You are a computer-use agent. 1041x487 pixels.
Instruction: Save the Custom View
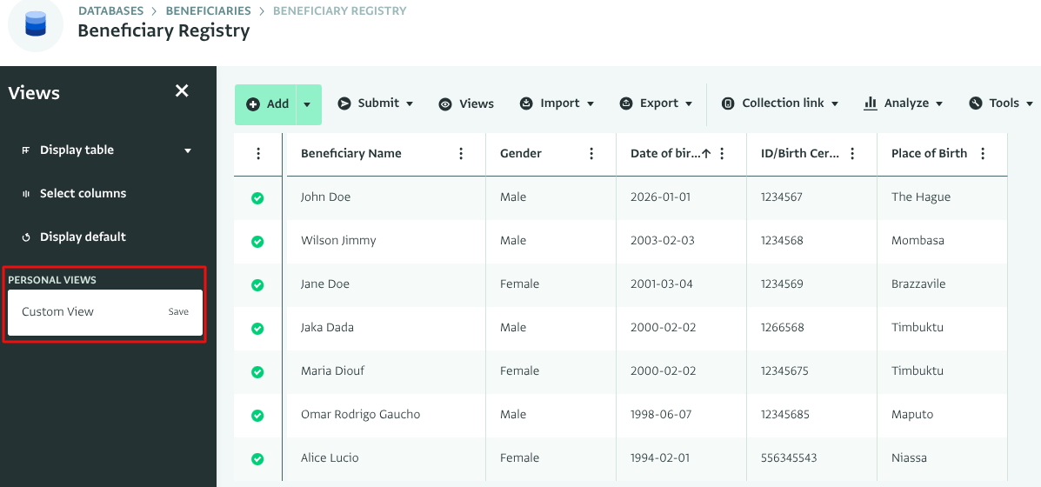tap(178, 312)
